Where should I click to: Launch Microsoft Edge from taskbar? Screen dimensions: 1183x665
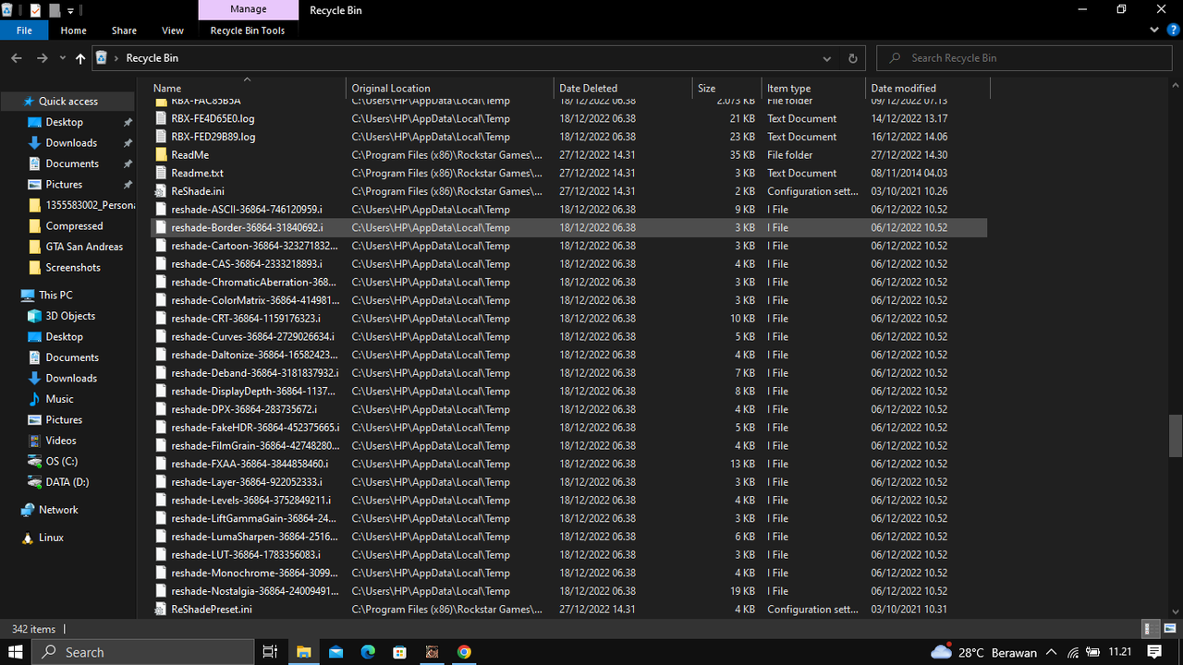368,652
